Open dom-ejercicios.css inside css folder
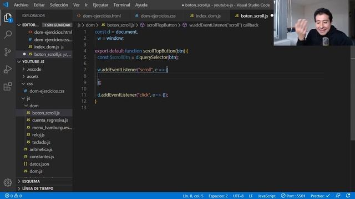The width and height of the screenshot is (355, 199). pos(44,91)
